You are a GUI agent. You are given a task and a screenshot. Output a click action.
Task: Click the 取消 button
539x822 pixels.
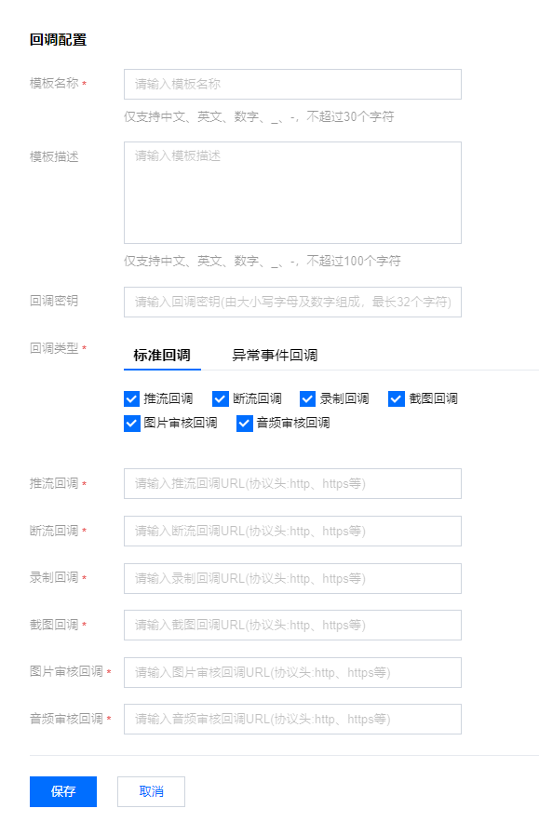click(151, 791)
